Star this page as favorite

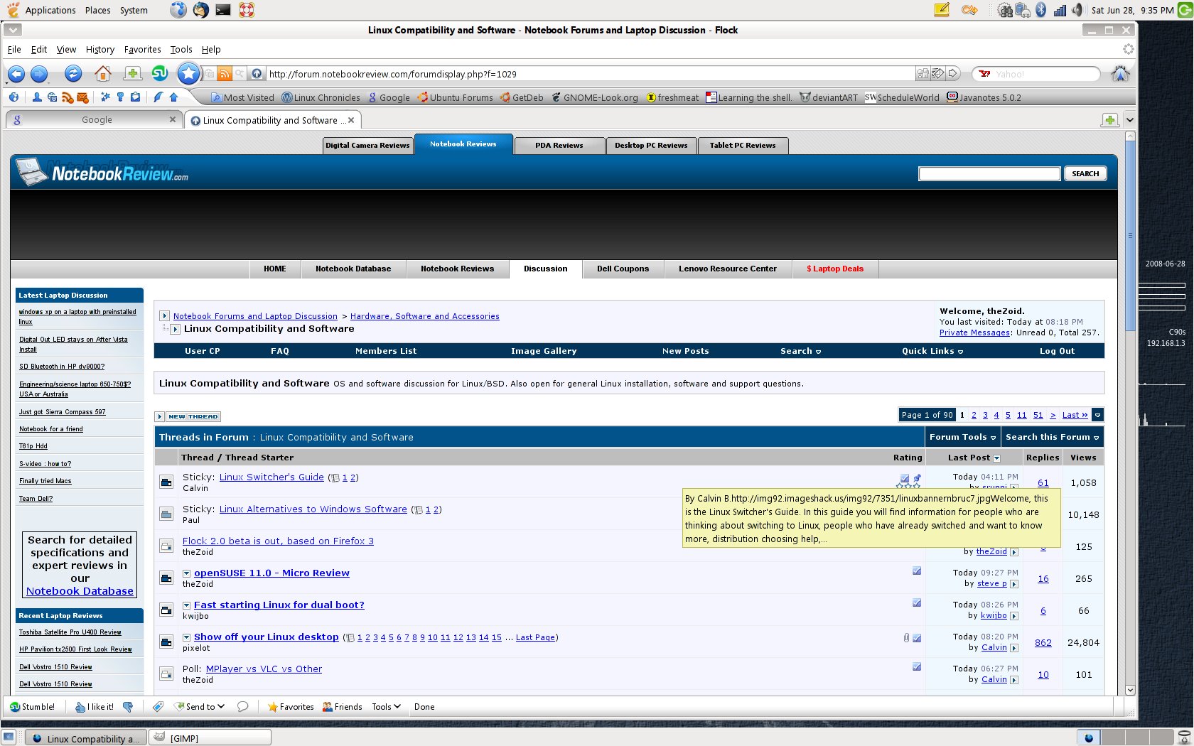[188, 73]
